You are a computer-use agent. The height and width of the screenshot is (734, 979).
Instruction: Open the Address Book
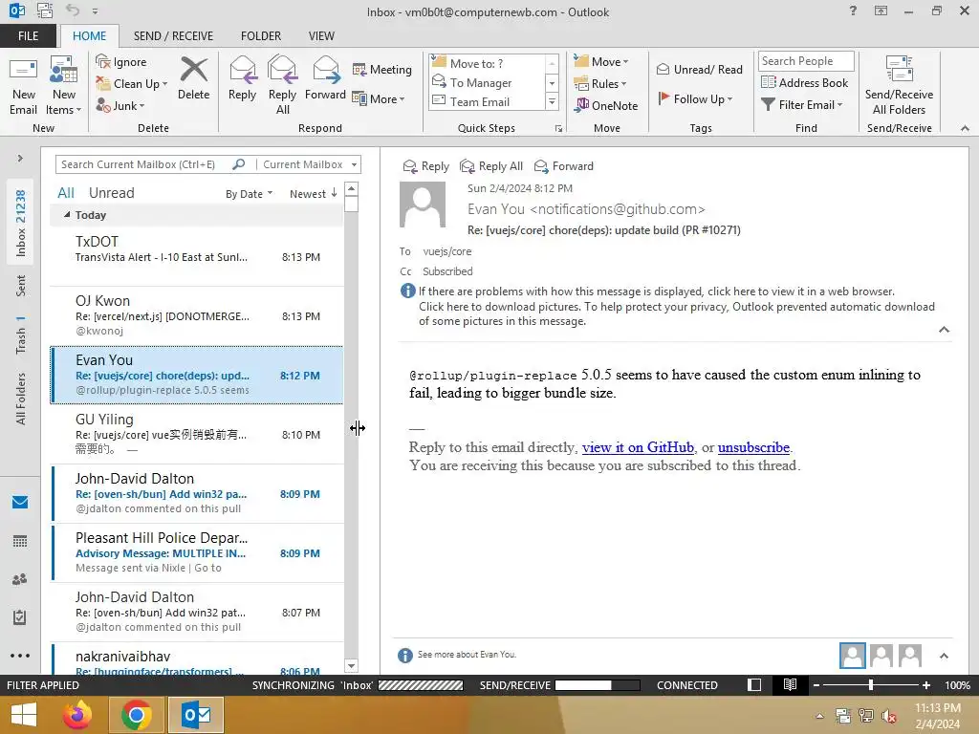804,82
